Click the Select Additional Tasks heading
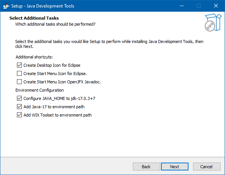 (34, 18)
